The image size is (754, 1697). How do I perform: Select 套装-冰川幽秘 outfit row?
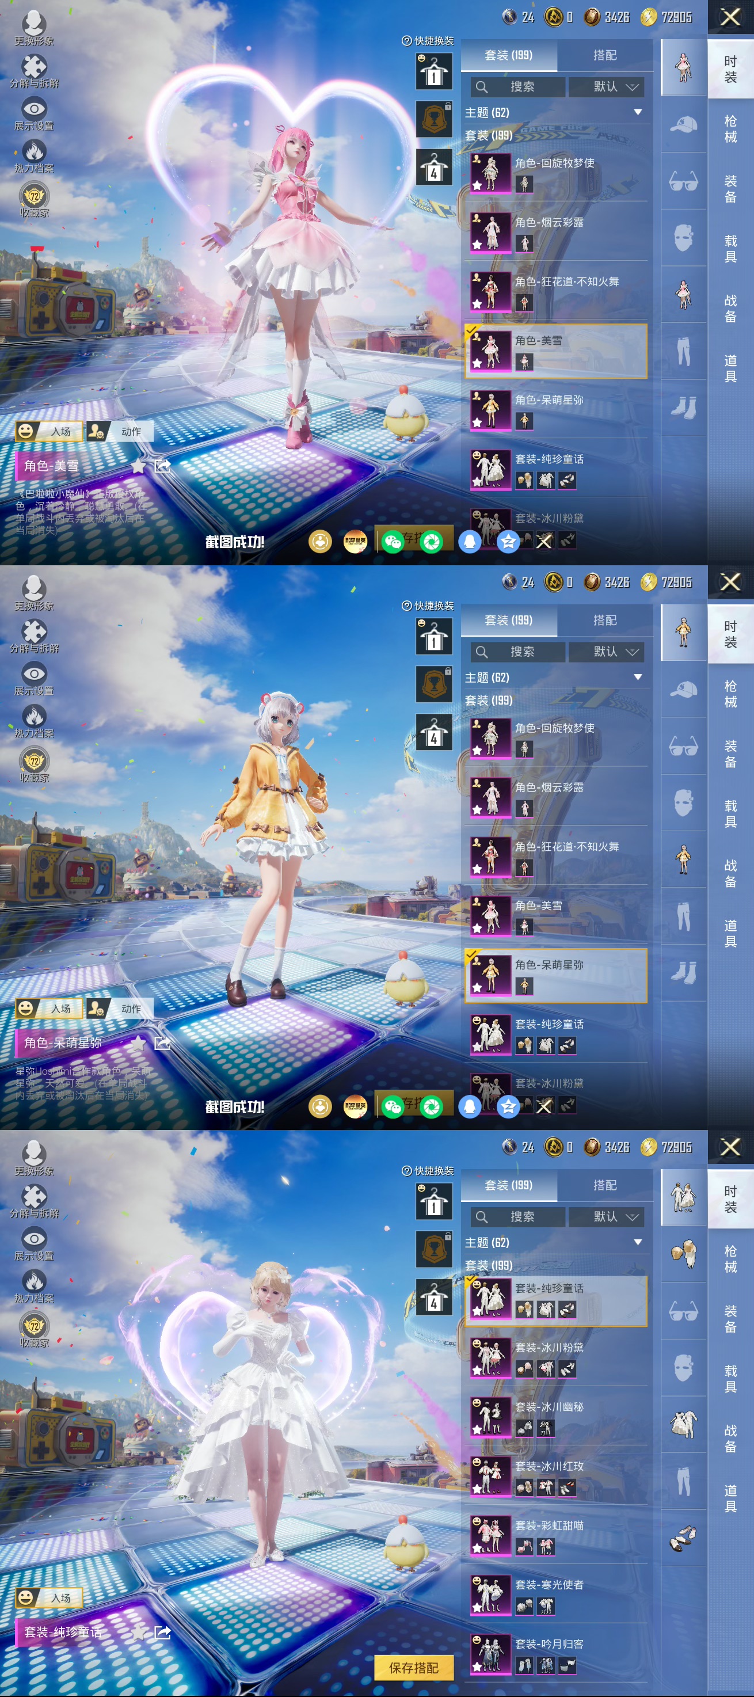point(557,1416)
